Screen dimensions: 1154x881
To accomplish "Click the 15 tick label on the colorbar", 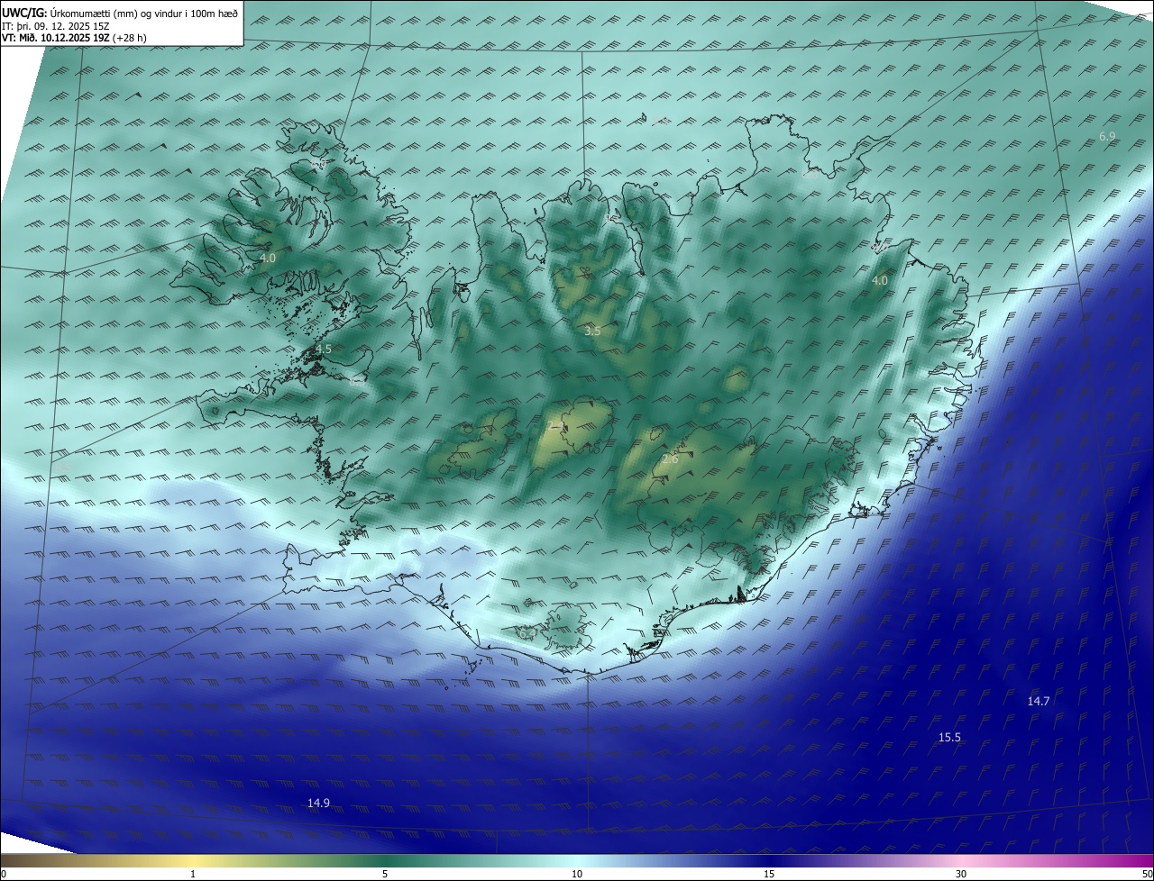I will (x=769, y=874).
